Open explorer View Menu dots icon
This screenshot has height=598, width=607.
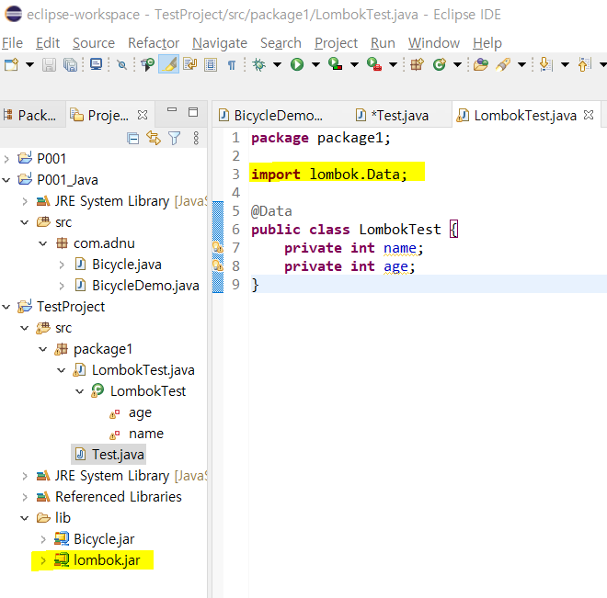pos(196,138)
